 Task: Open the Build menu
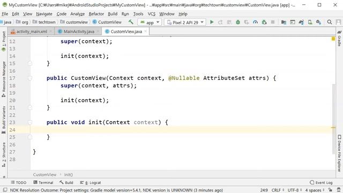tap(113, 14)
